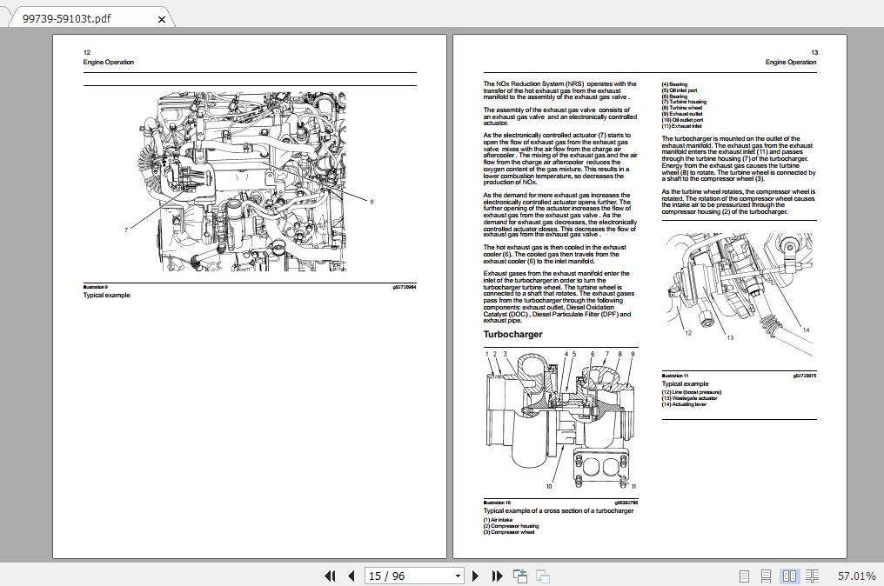Navigate back to the previous view

point(519,576)
